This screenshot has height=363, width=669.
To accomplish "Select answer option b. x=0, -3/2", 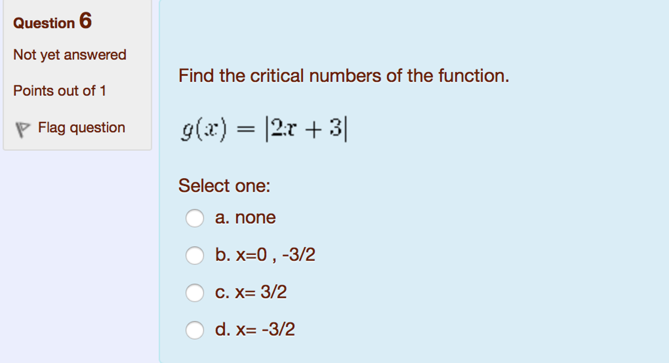I will pos(265,255).
